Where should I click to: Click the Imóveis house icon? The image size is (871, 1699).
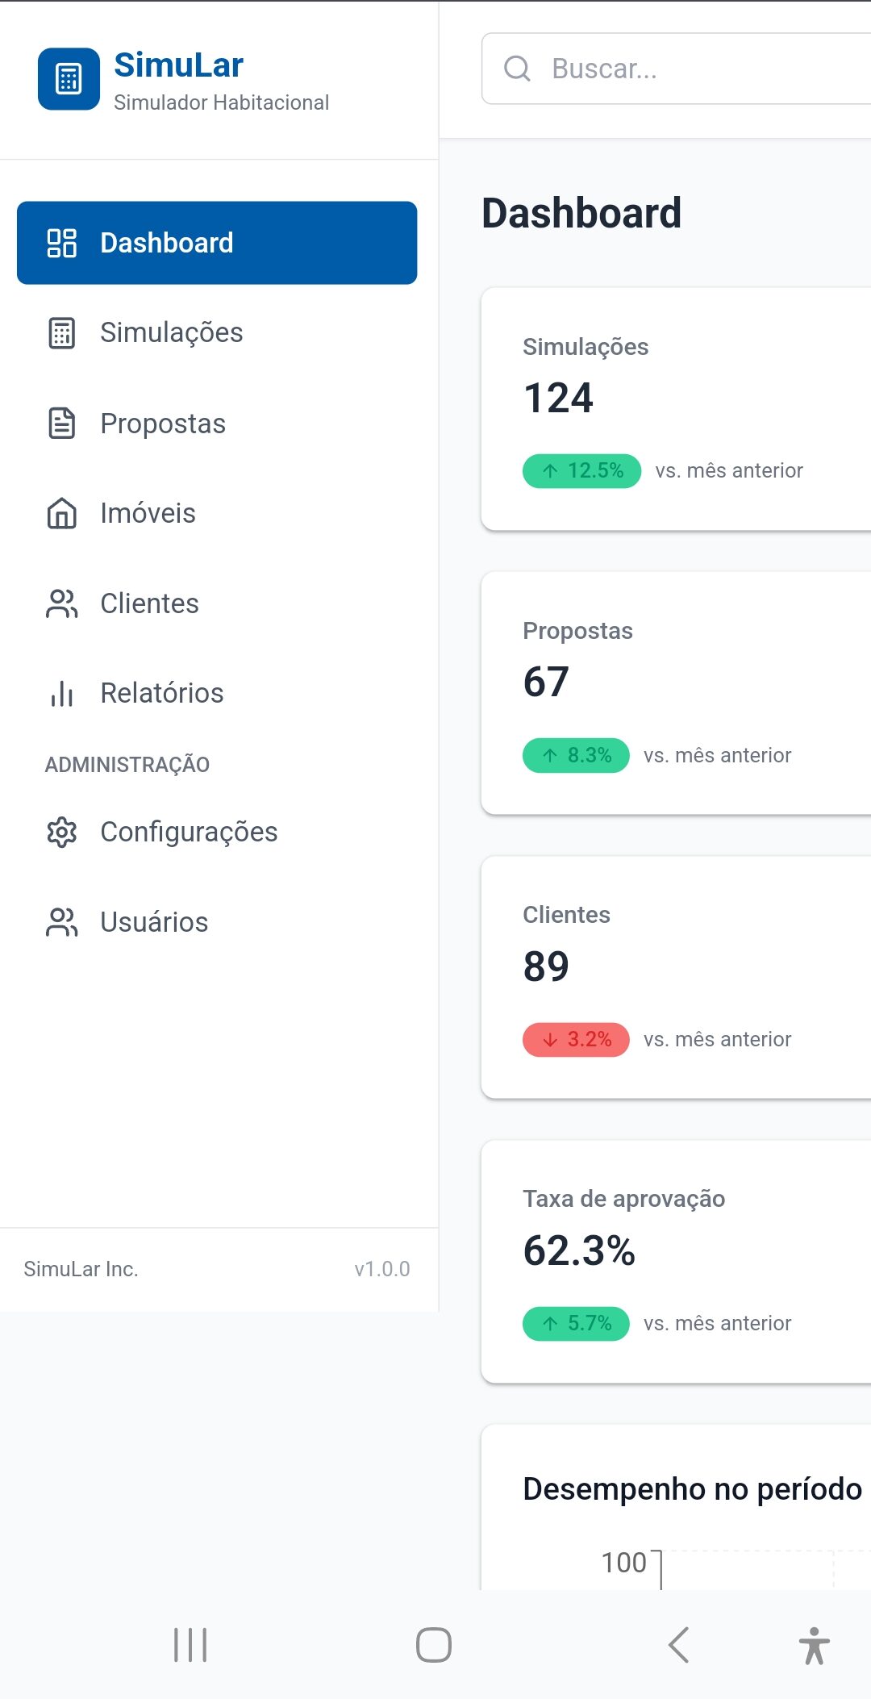tap(61, 513)
